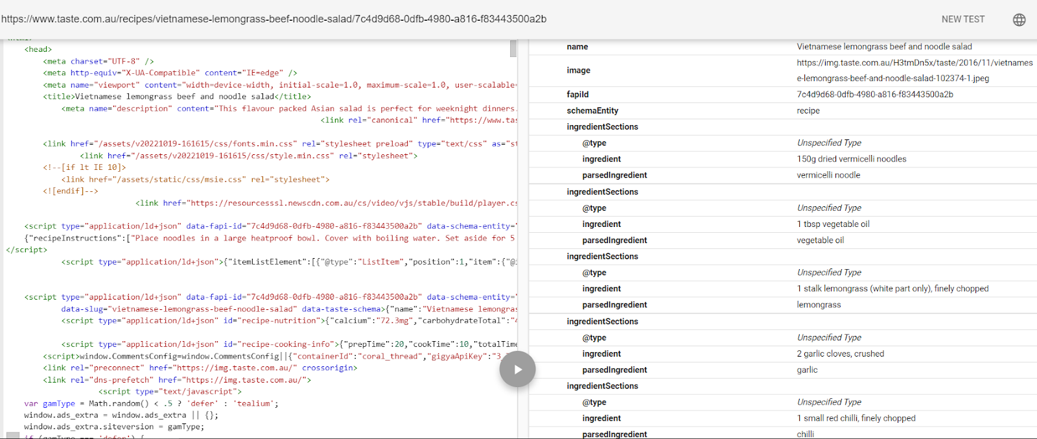The image size is (1037, 439).
Task: Expand ingredientSections above lemongrass entry
Action: (602, 257)
